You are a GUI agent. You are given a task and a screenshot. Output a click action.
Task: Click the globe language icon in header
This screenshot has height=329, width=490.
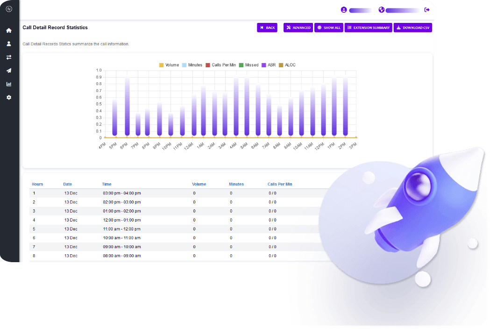(x=381, y=10)
